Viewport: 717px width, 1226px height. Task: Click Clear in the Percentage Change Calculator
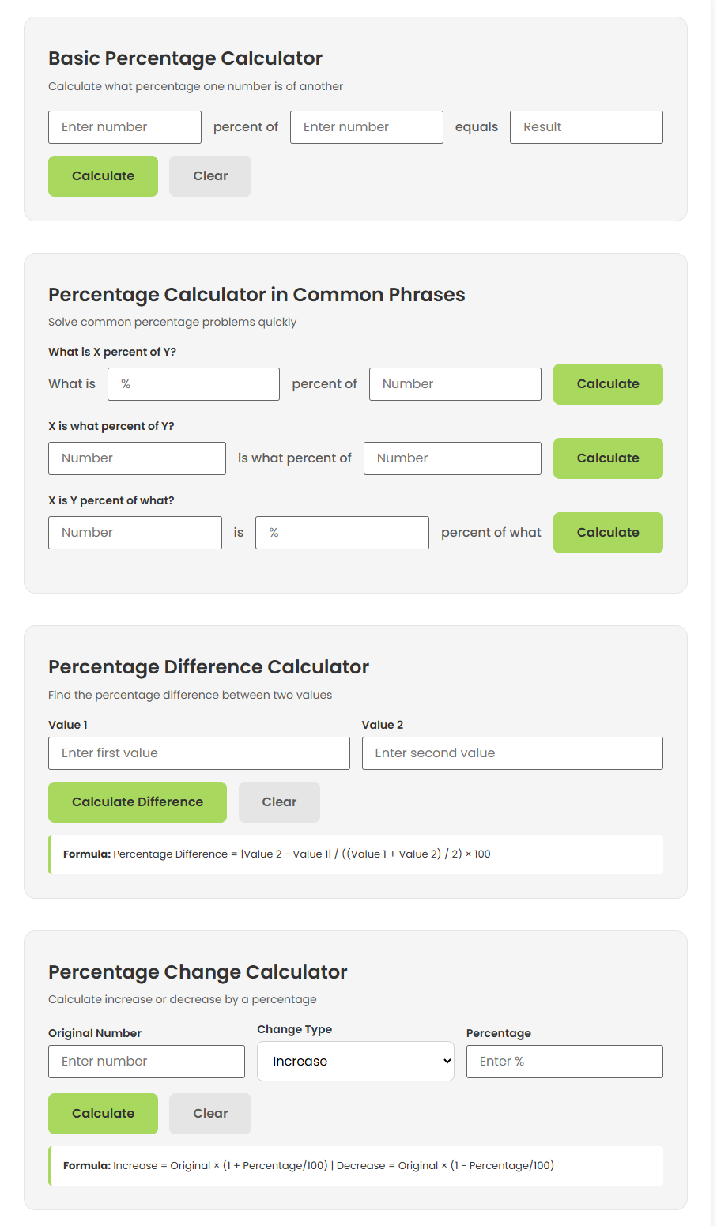point(209,1113)
